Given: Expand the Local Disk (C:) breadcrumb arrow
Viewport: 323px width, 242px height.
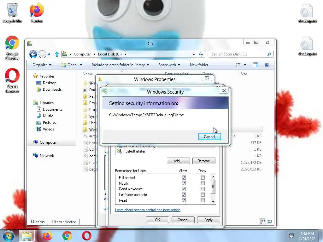Looking at the screenshot, I should 125,54.
